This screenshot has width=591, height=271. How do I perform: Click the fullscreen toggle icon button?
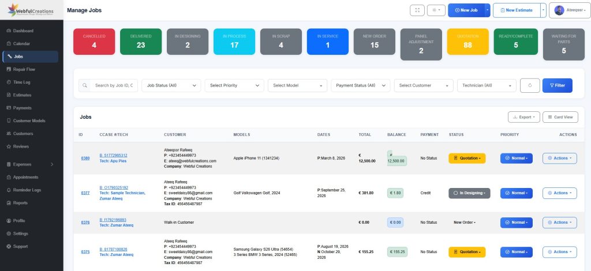point(417,10)
